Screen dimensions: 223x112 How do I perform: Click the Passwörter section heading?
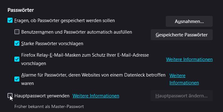point(21,10)
